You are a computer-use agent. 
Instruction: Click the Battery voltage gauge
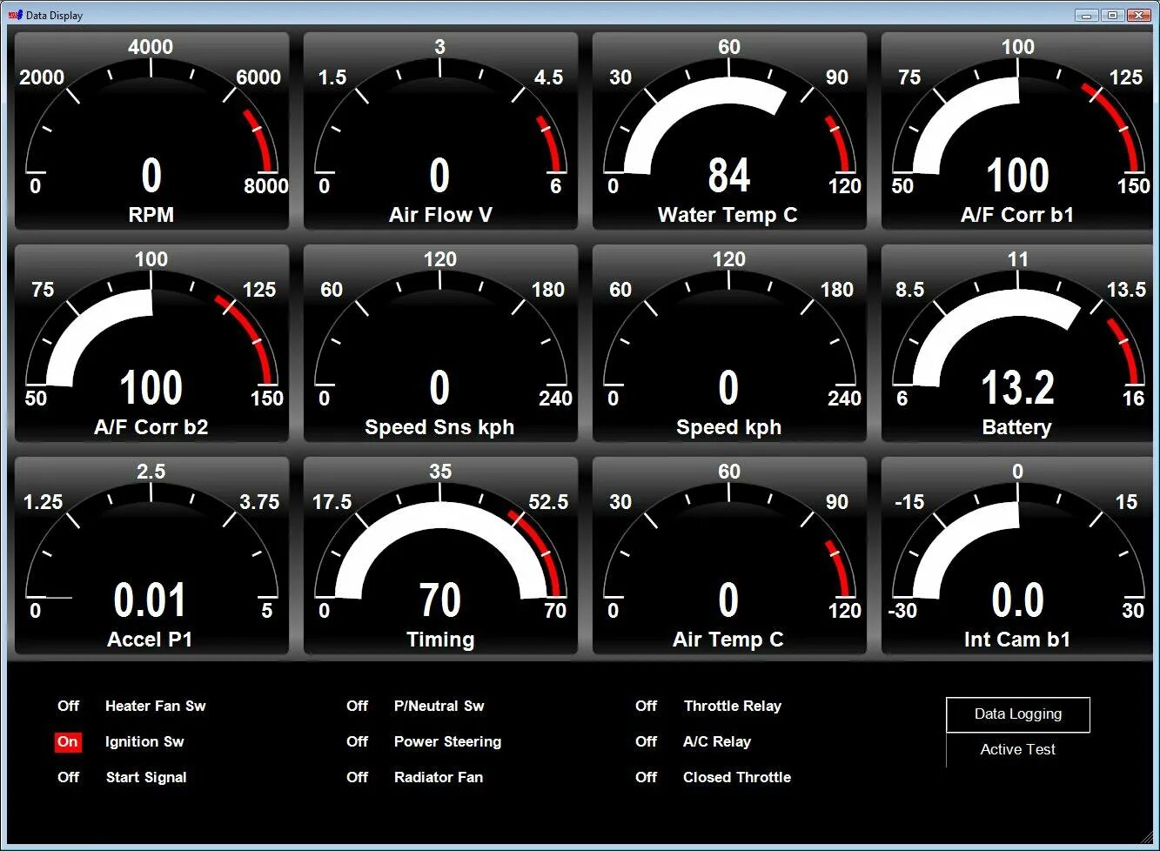[x=1017, y=344]
